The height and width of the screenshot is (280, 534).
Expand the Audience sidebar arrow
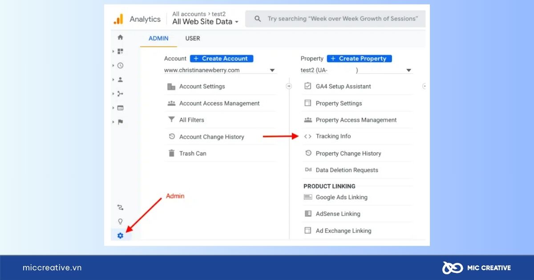coord(113,80)
